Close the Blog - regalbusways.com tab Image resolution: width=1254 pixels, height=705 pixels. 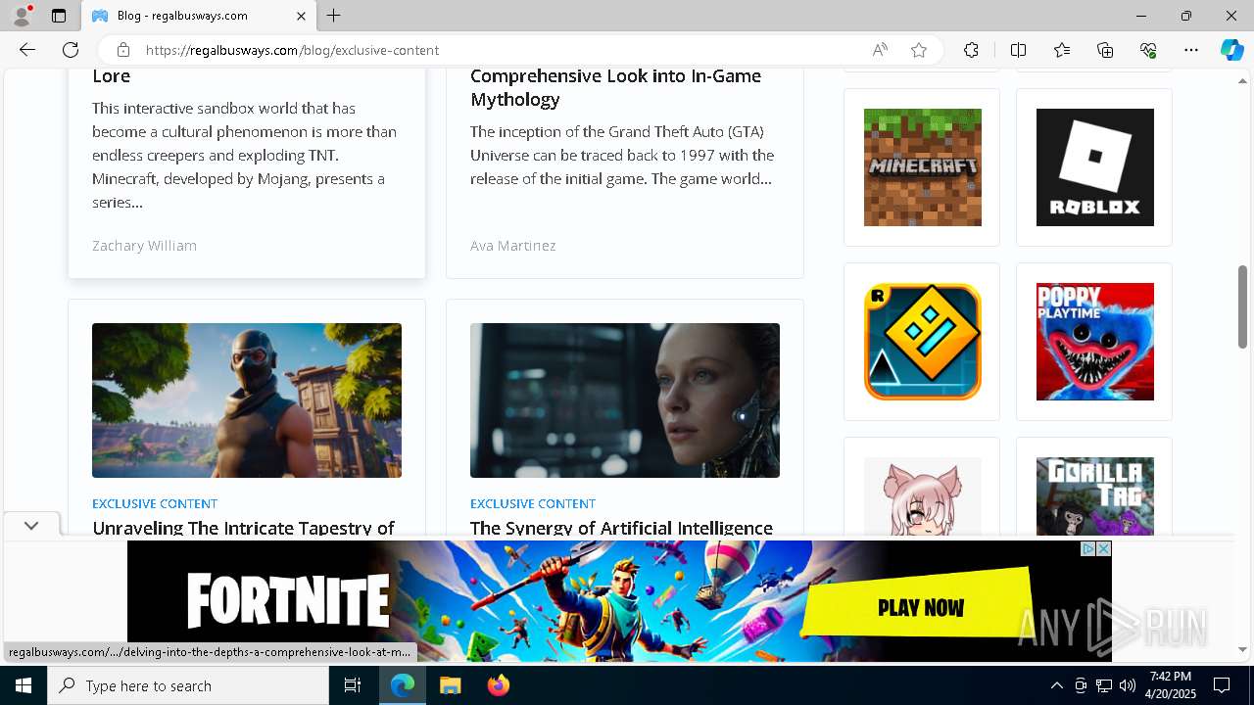point(301,16)
